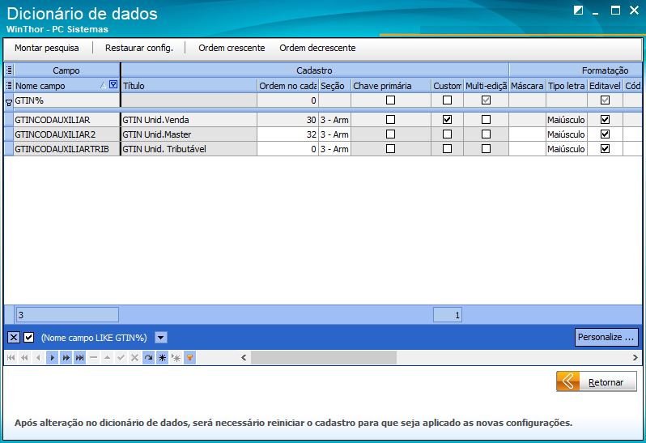Check Chave primária for GTINCODAUXILIAR
Viewport: 646px width, 443px height.
pyautogui.click(x=390, y=120)
